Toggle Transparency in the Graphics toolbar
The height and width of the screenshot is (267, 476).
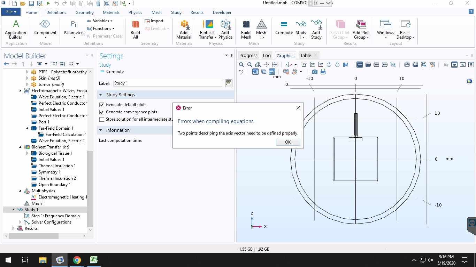(264, 72)
